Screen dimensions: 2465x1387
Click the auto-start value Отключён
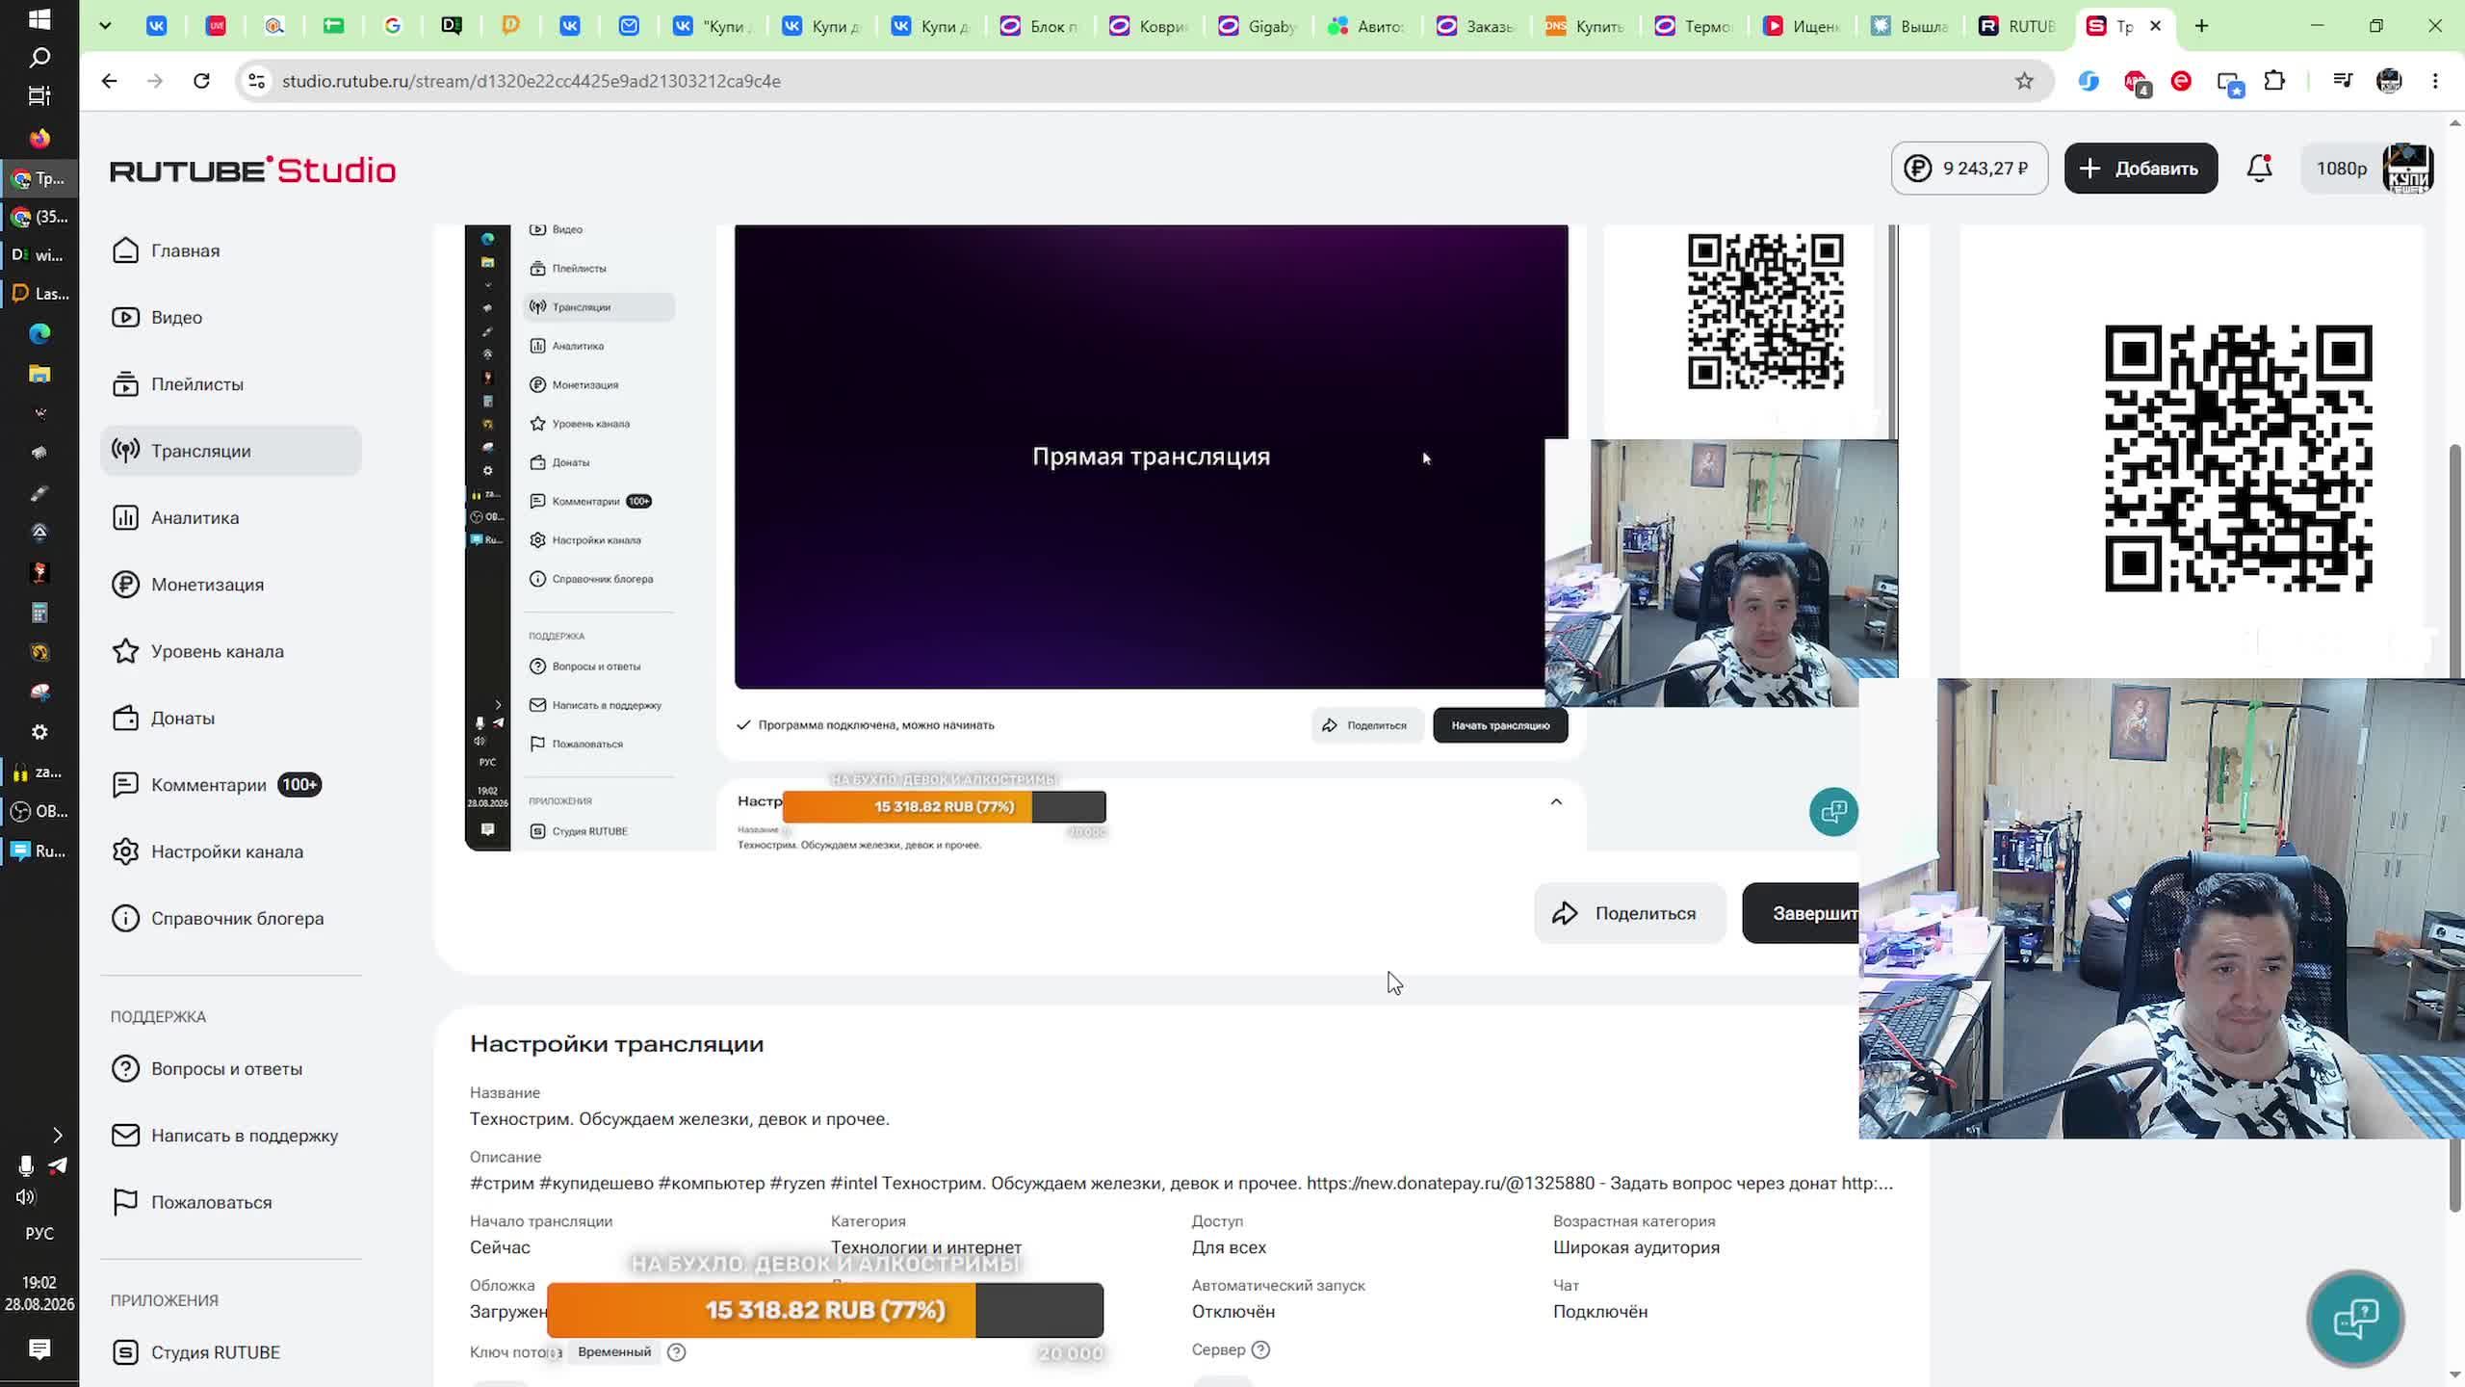[x=1233, y=1312]
